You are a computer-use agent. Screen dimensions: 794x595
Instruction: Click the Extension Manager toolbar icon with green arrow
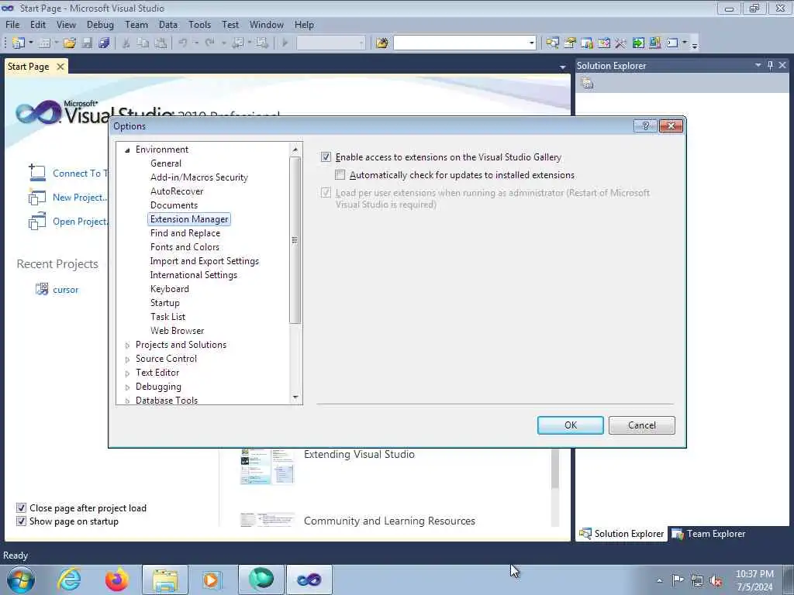click(x=638, y=43)
